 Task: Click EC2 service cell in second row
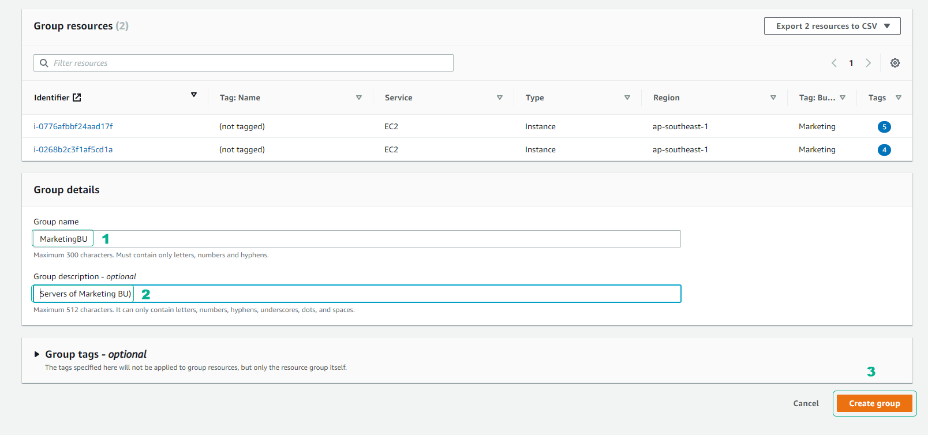[x=391, y=149]
